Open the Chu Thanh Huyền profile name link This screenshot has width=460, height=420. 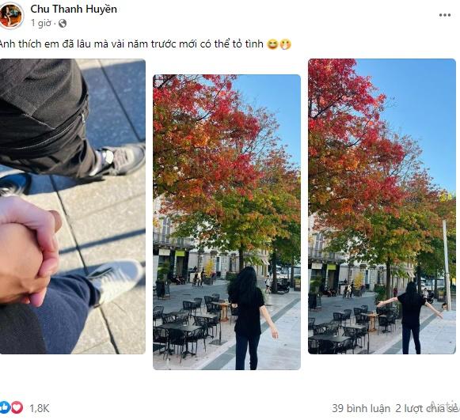tap(74, 9)
